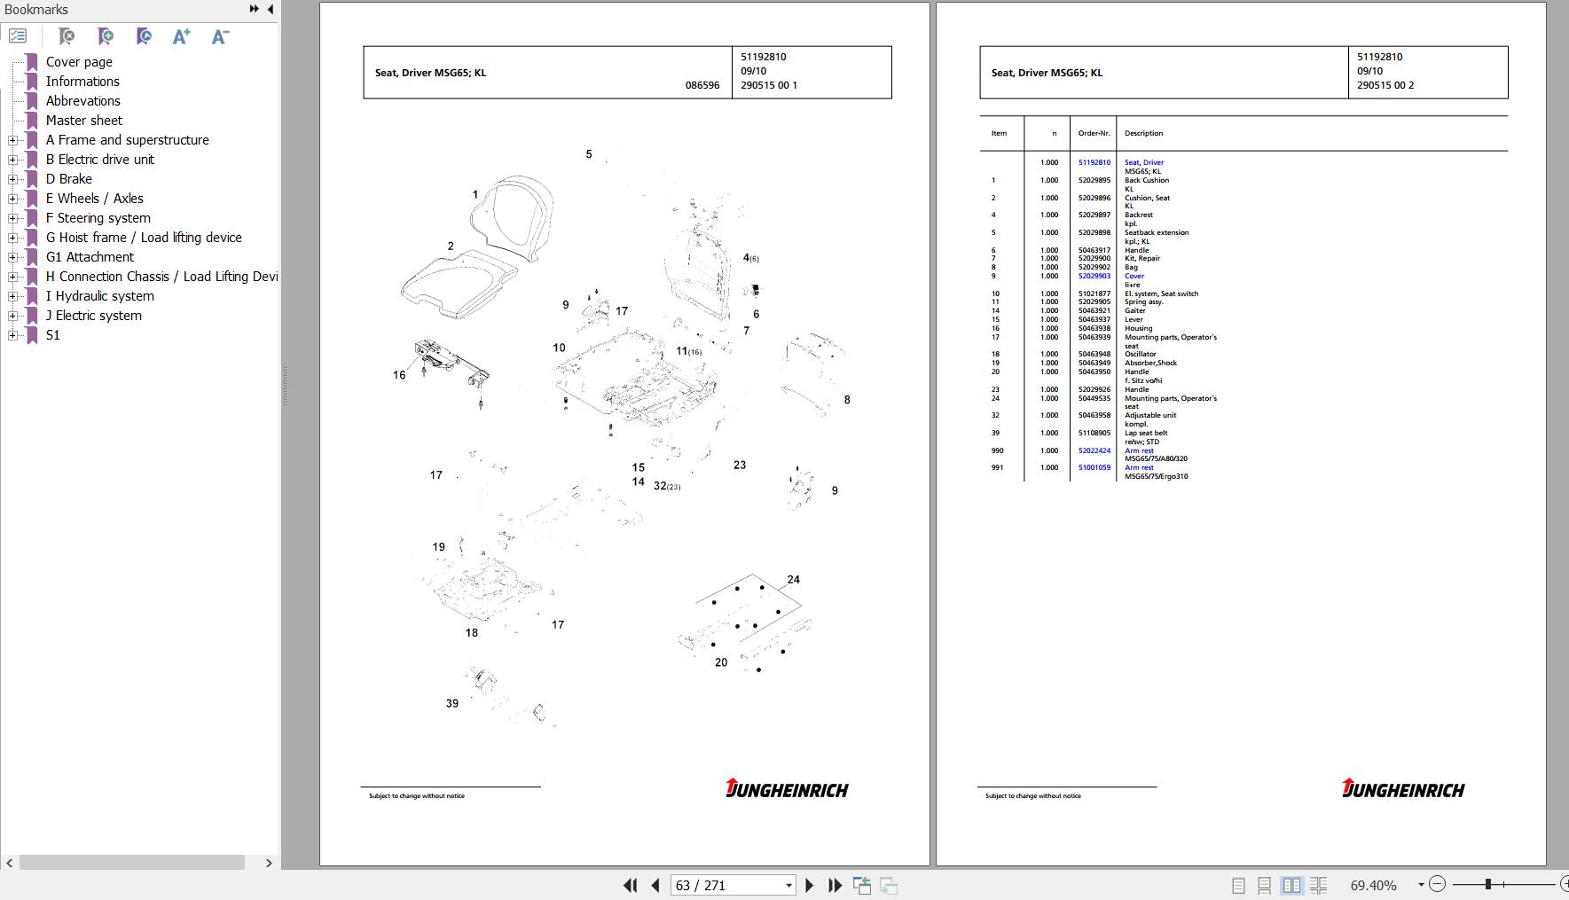The height and width of the screenshot is (900, 1569).
Task: Expand the F Steering system bookmark
Action: pyautogui.click(x=12, y=218)
